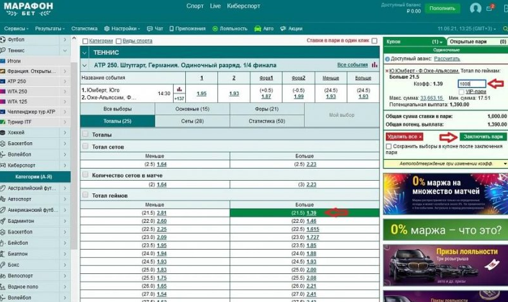Image resolution: width=508 pixels, height=302 pixels.
Task: Switch to the Сеты (28) tab
Action: tap(192, 121)
